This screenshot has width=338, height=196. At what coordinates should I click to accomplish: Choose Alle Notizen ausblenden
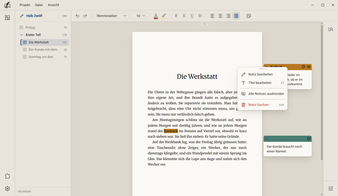point(262,94)
